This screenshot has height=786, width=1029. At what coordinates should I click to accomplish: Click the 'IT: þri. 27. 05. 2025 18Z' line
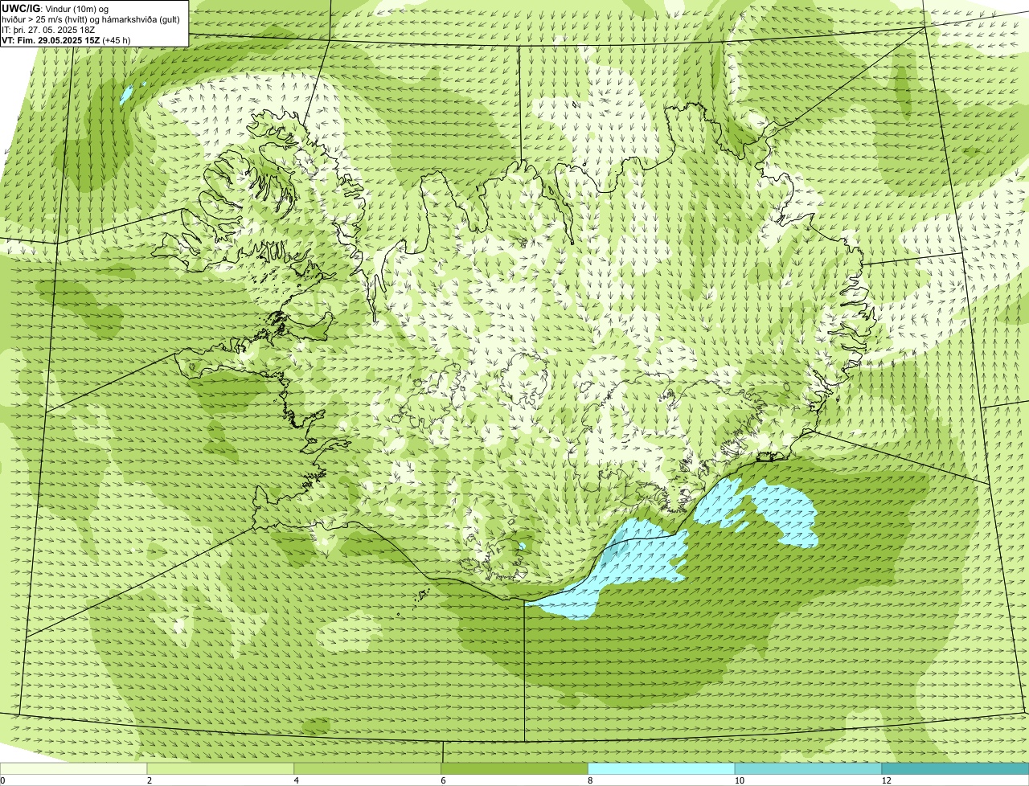[x=49, y=30]
